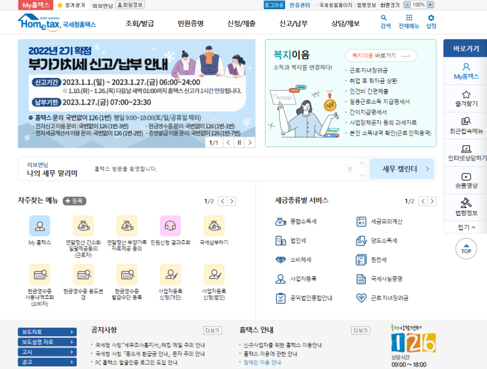
Task: Open 세무 캘린더 button
Action: point(402,169)
